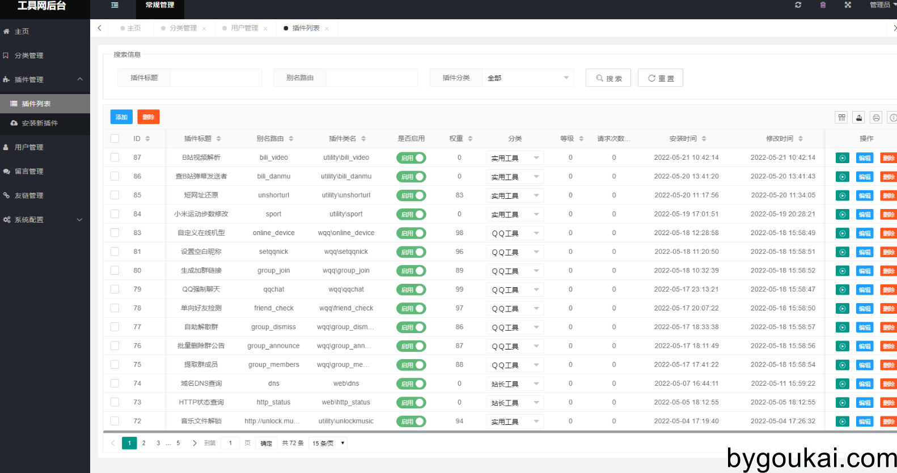Click the green run icon for row 79
The width and height of the screenshot is (897, 473).
tap(843, 290)
